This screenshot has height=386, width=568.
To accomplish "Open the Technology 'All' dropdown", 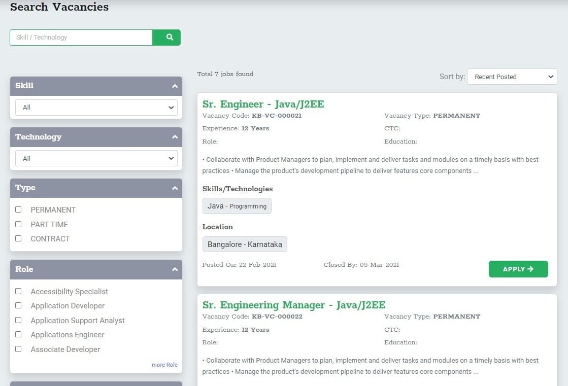I will coord(96,158).
